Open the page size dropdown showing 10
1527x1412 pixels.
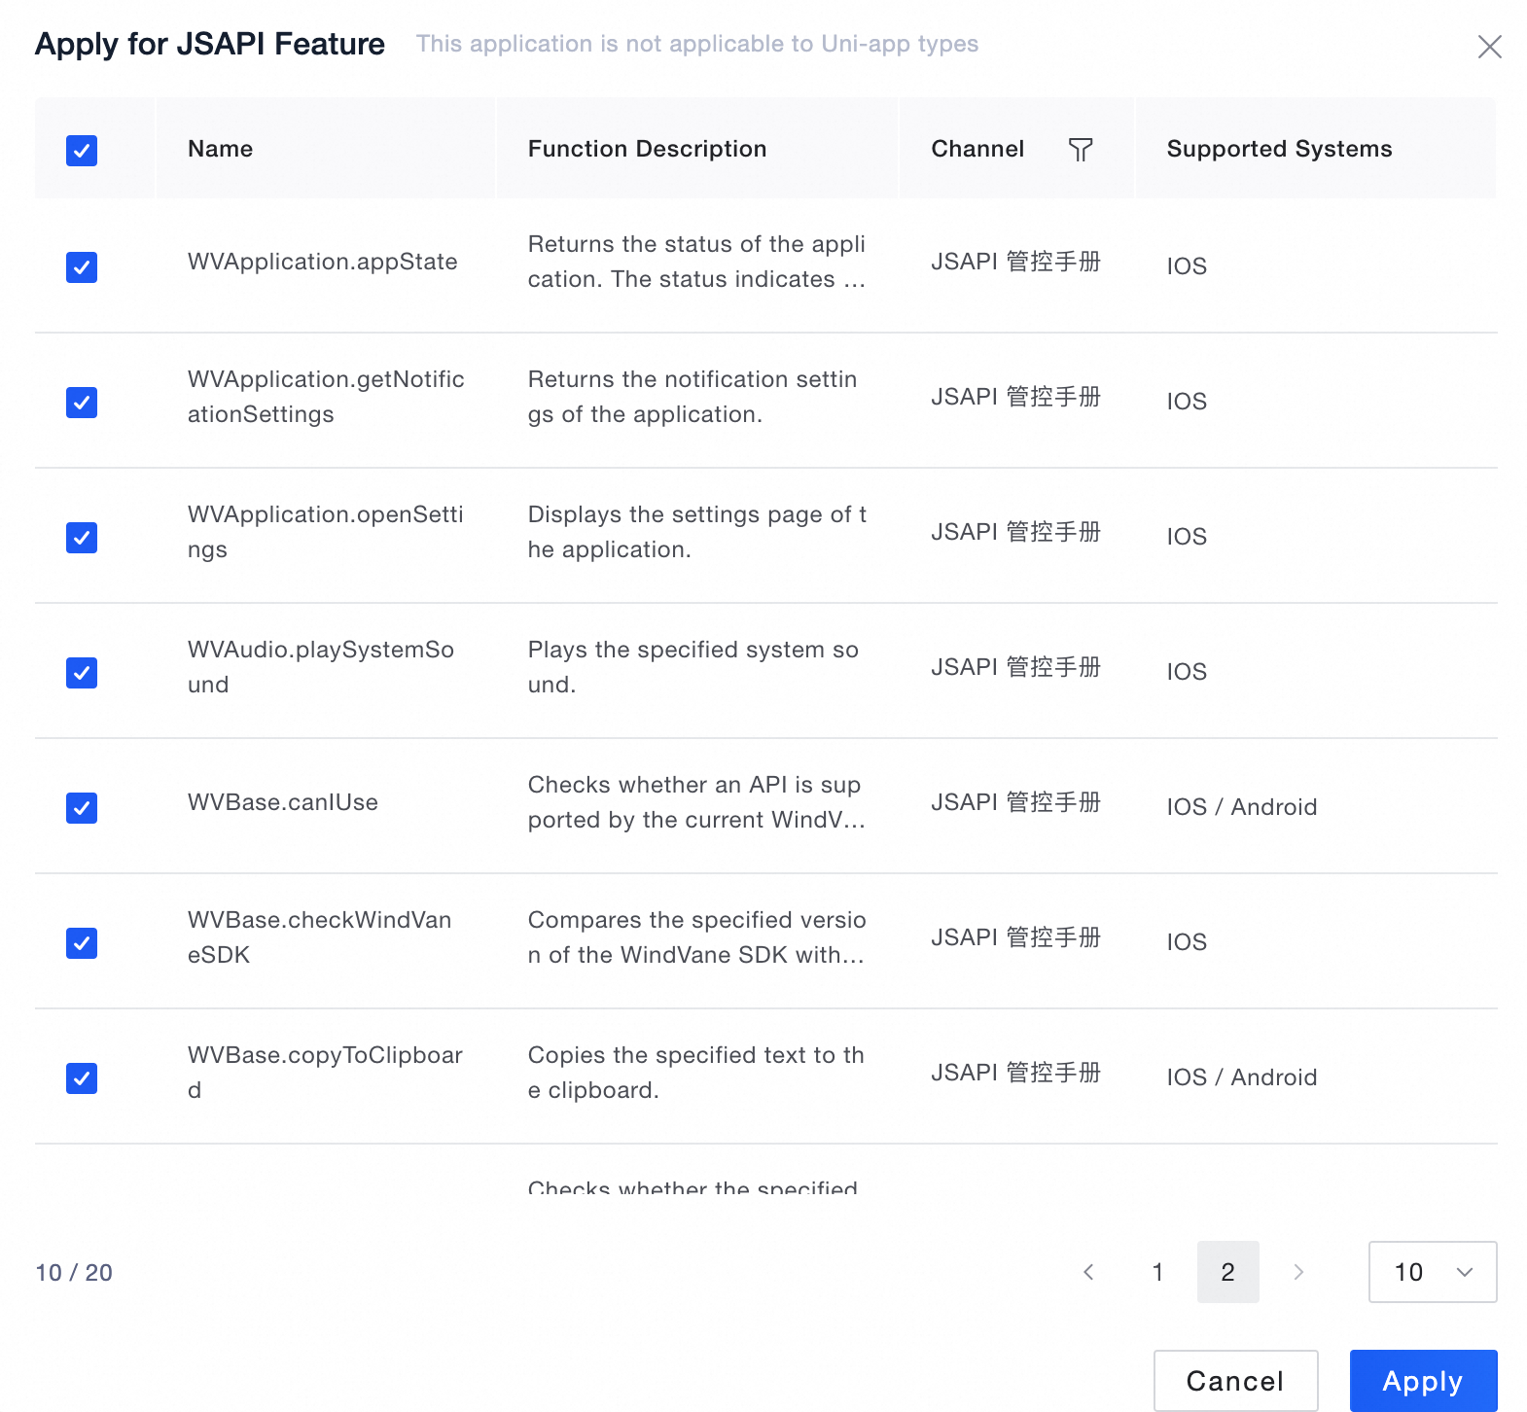coord(1432,1272)
